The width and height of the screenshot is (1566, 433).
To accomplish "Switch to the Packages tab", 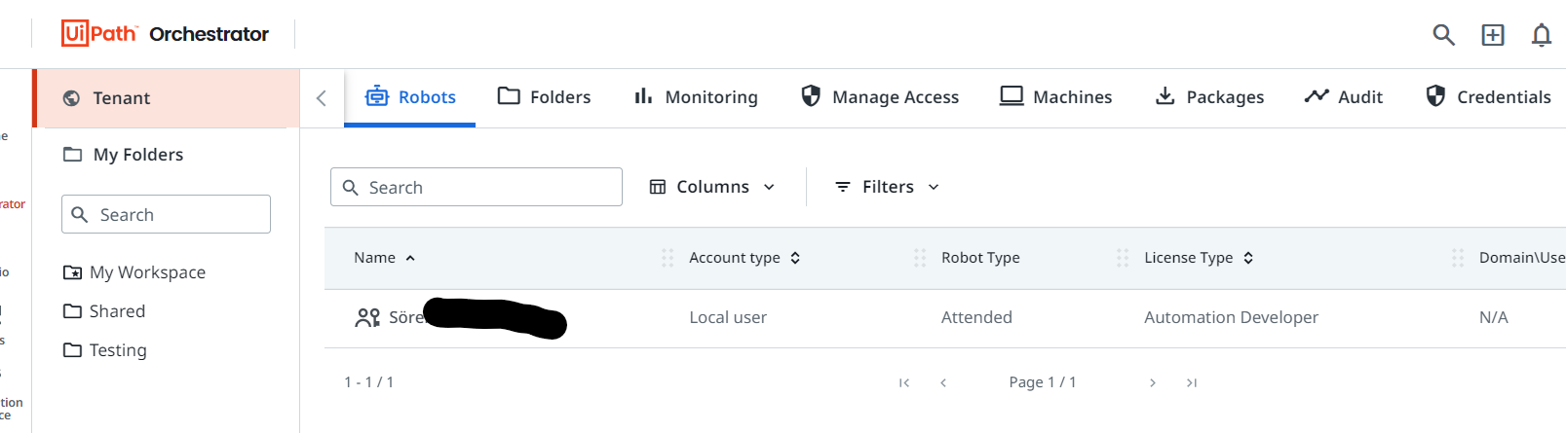I will tap(1208, 97).
